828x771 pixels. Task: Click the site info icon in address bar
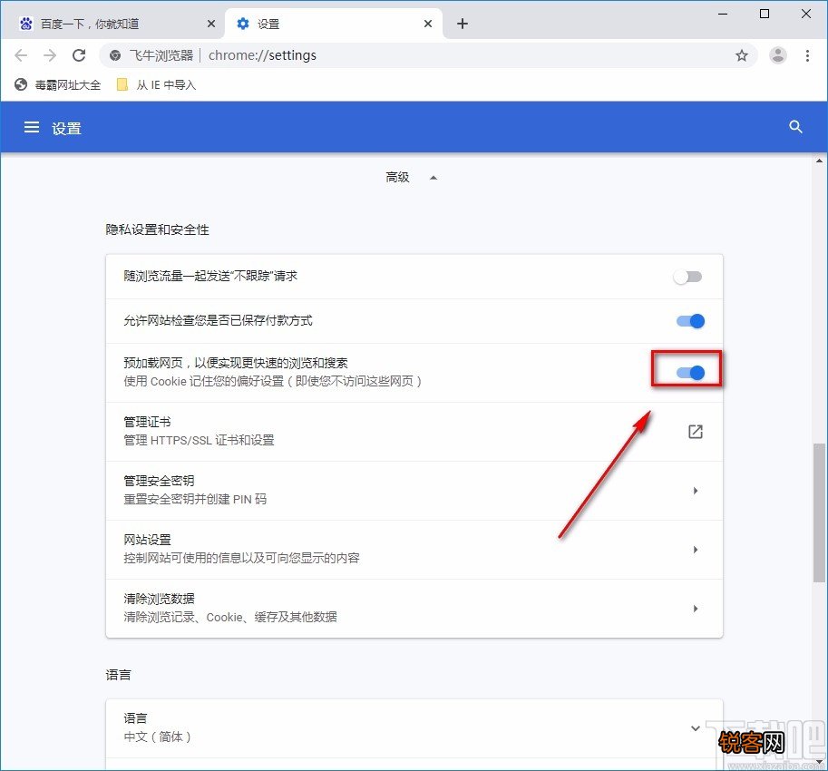[115, 55]
